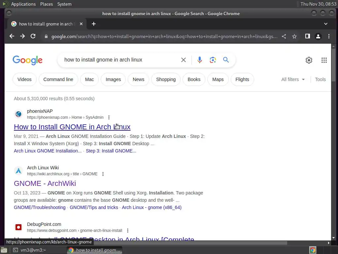Click the Google search text field
338x254 pixels.
pos(121,60)
